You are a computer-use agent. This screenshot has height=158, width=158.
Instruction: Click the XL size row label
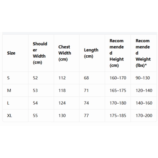coord(9,116)
